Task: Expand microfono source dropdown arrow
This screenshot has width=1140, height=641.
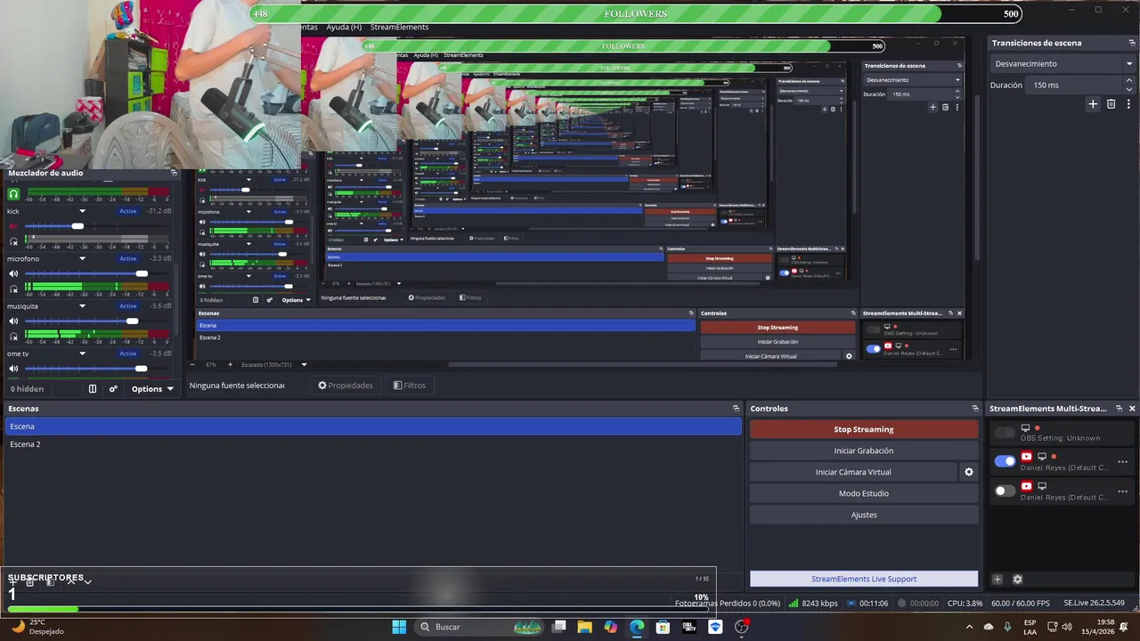Action: [82, 258]
